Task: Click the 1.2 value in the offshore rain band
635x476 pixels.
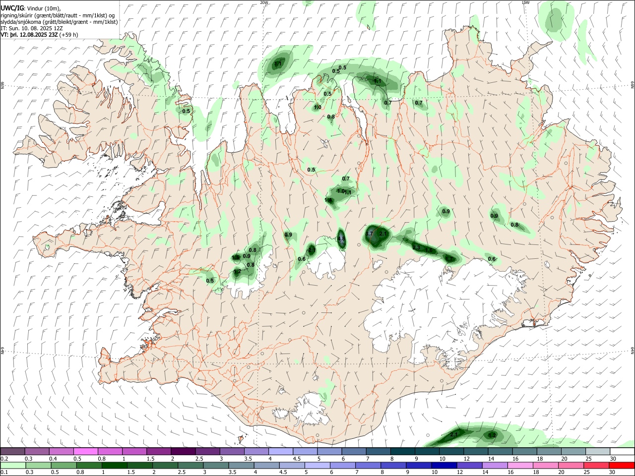Action: pyautogui.click(x=492, y=435)
